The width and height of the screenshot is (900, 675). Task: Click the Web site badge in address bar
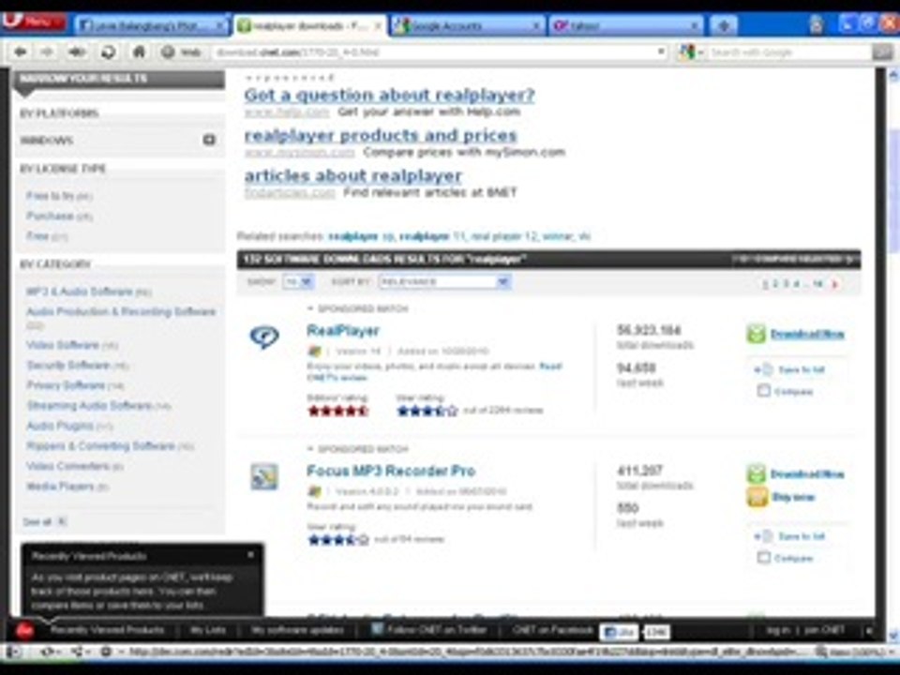[181, 52]
